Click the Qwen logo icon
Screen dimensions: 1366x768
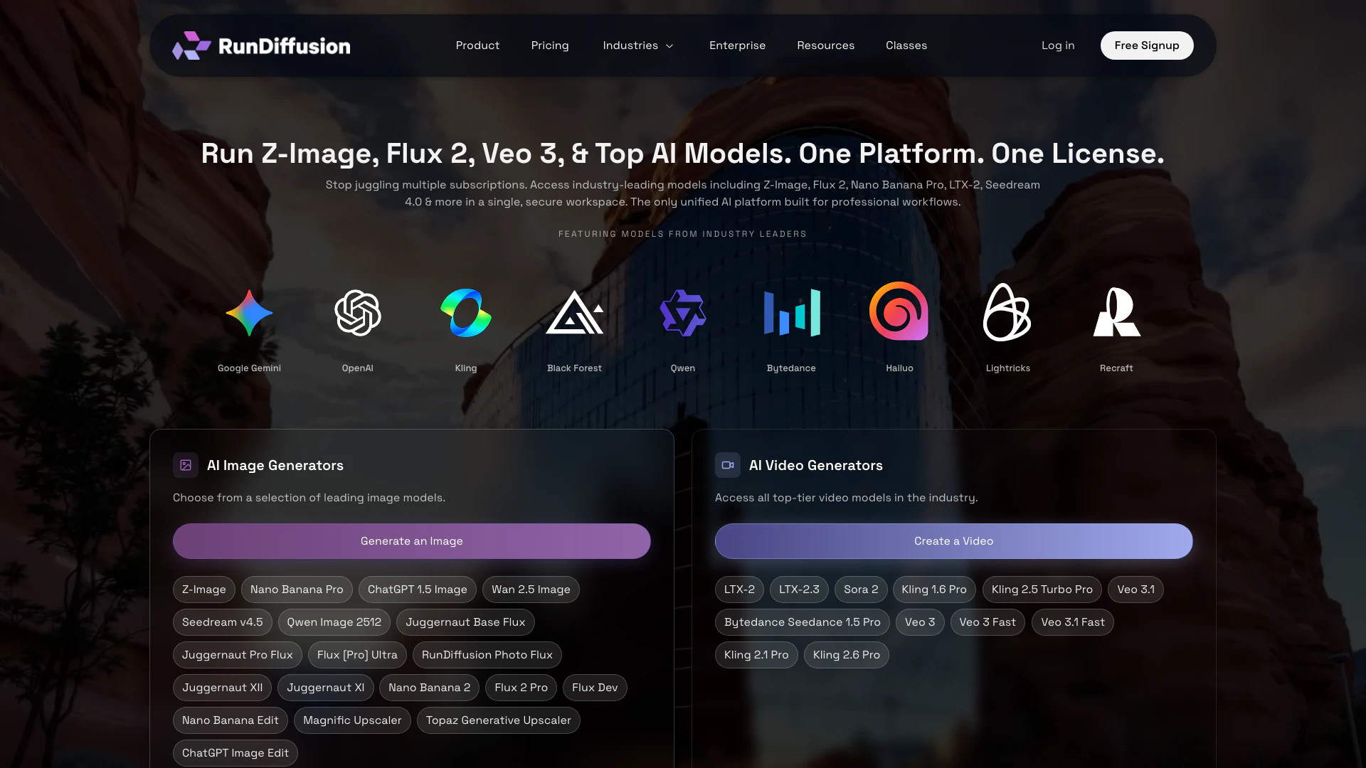(683, 313)
